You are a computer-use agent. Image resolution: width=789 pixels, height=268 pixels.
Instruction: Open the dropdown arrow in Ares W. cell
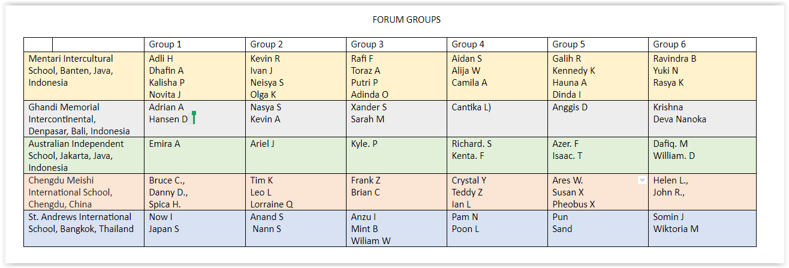(642, 180)
